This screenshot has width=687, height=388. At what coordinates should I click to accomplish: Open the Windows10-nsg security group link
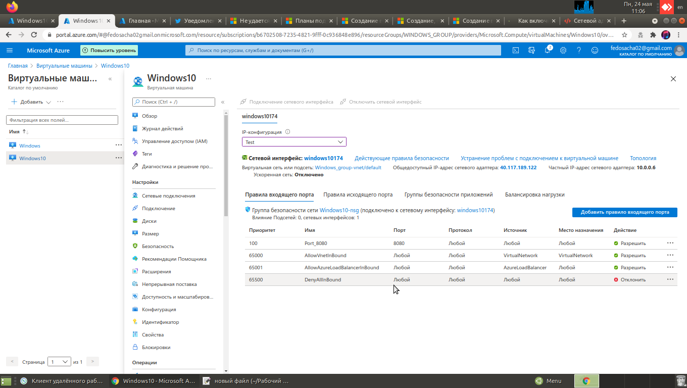coord(339,210)
